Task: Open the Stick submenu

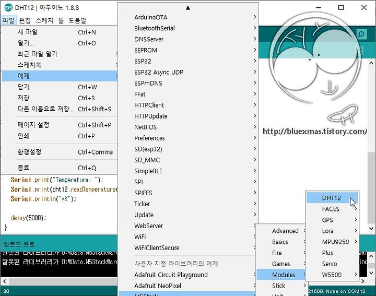Action: 282,286
